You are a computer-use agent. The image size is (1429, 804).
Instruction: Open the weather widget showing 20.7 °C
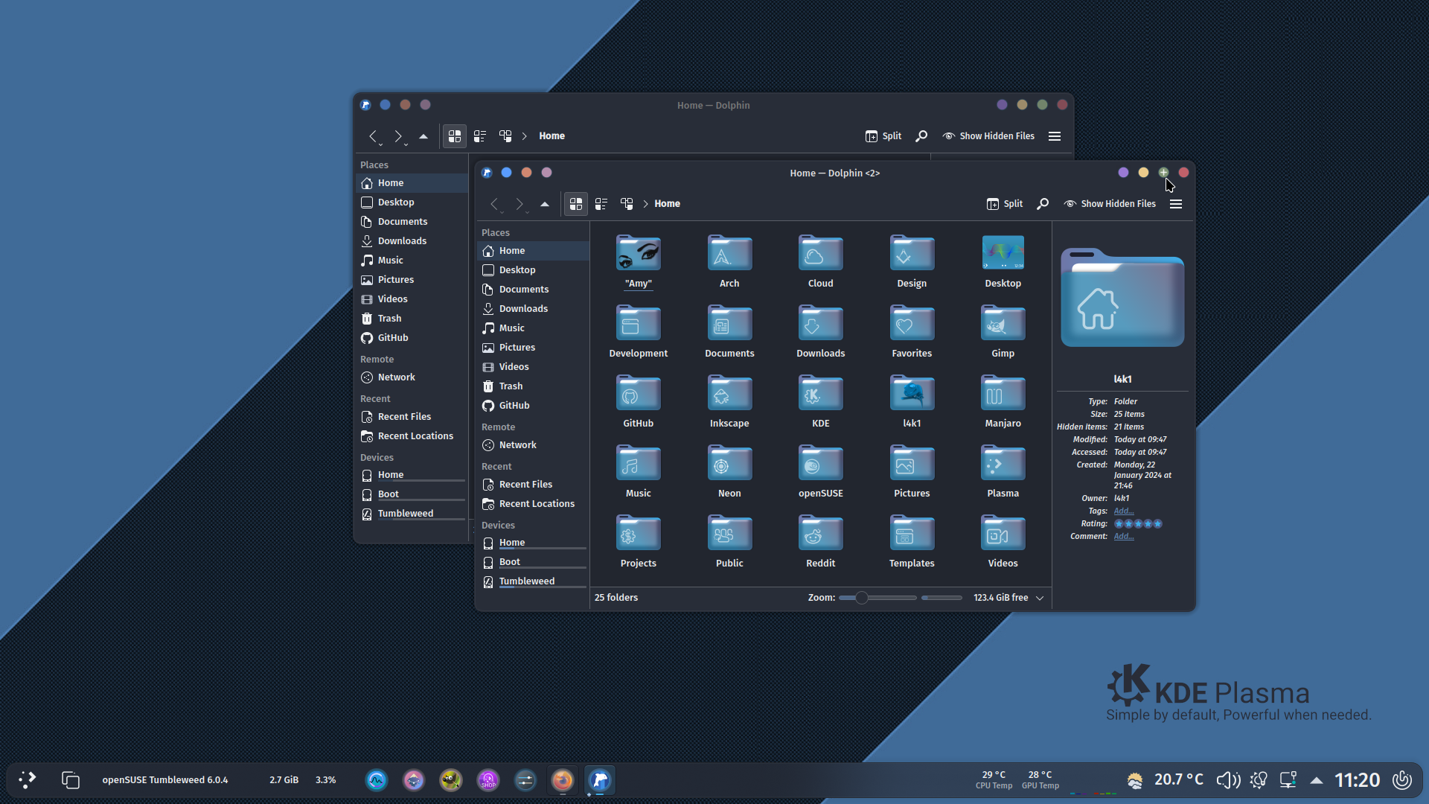pyautogui.click(x=1165, y=780)
